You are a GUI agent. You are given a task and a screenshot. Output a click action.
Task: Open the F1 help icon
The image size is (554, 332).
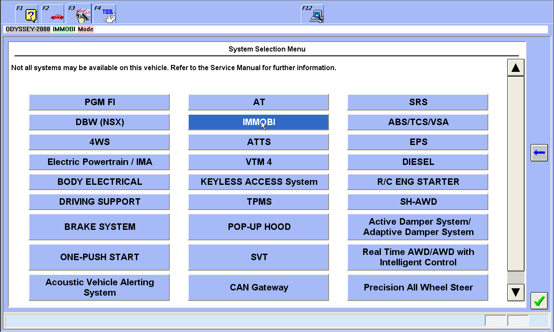click(27, 14)
